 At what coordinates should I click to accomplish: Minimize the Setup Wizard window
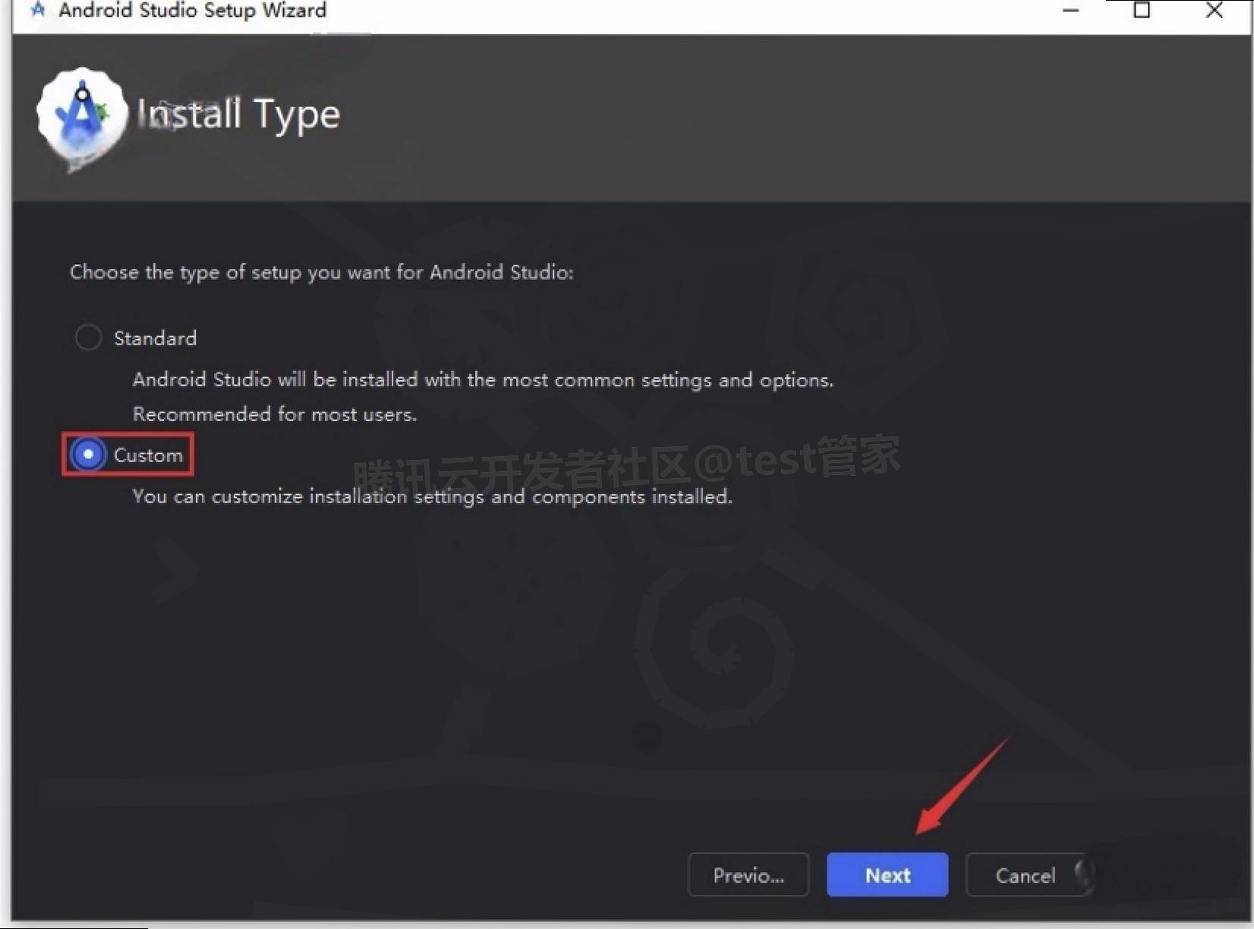(1070, 11)
